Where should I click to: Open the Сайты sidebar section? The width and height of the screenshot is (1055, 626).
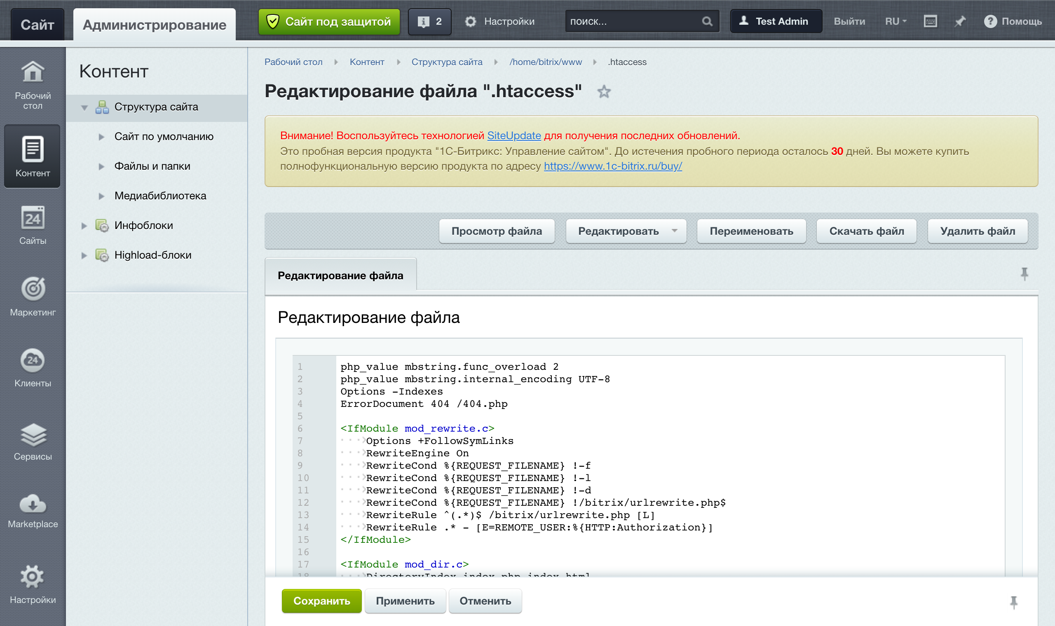[x=33, y=225]
